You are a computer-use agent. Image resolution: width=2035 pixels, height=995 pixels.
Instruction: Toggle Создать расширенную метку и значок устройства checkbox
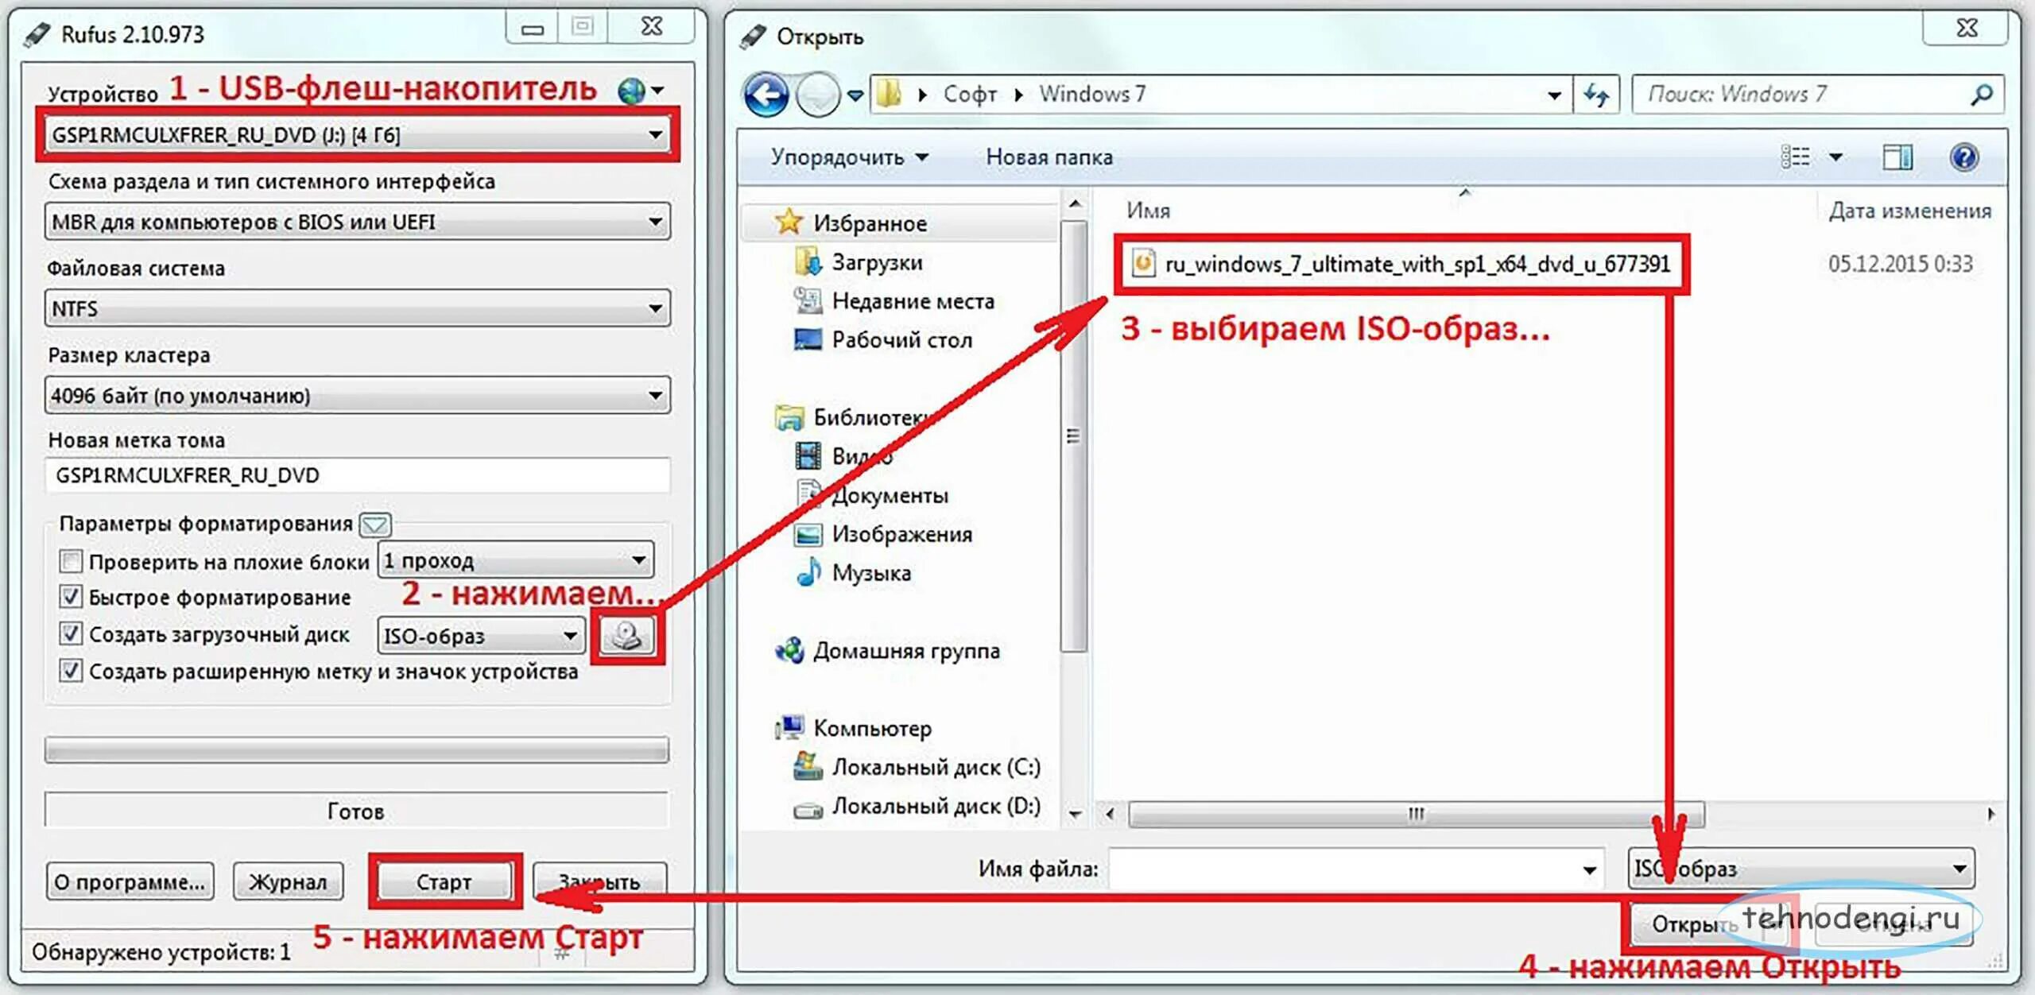pyautogui.click(x=71, y=671)
